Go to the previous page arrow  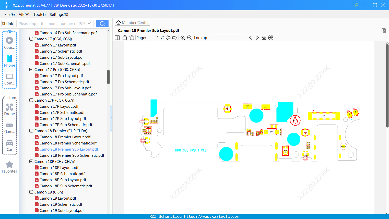[168, 38]
